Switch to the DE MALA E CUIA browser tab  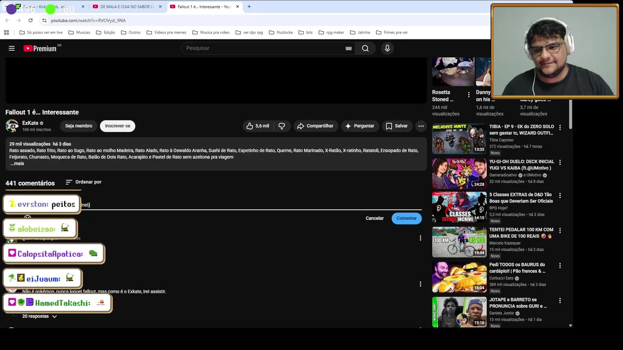(127, 7)
